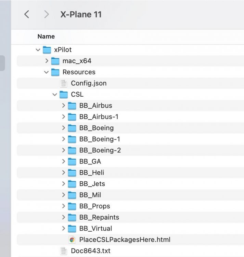Select the BB_Repaints row name
The height and width of the screenshot is (257, 244).
coord(99,217)
